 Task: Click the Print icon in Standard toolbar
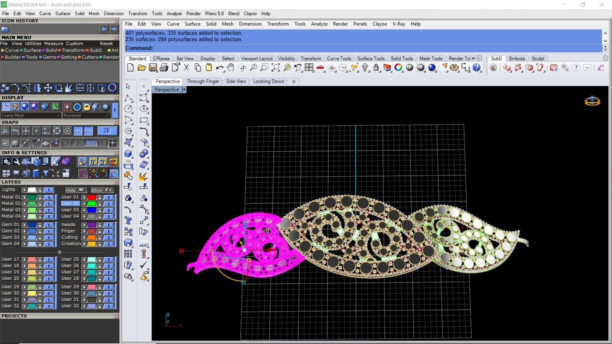point(164,68)
